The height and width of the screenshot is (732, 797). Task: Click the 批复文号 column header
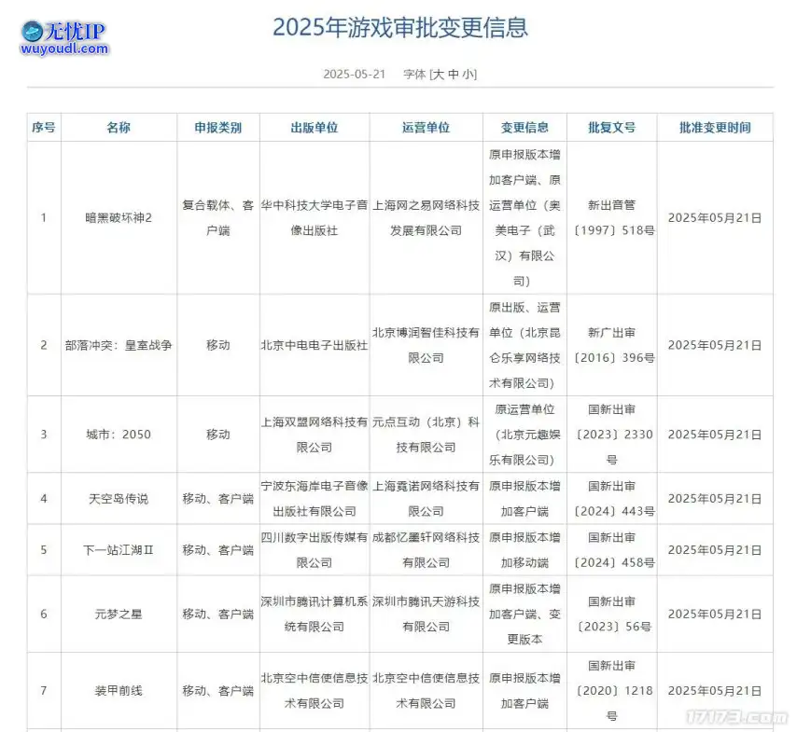[x=612, y=128]
